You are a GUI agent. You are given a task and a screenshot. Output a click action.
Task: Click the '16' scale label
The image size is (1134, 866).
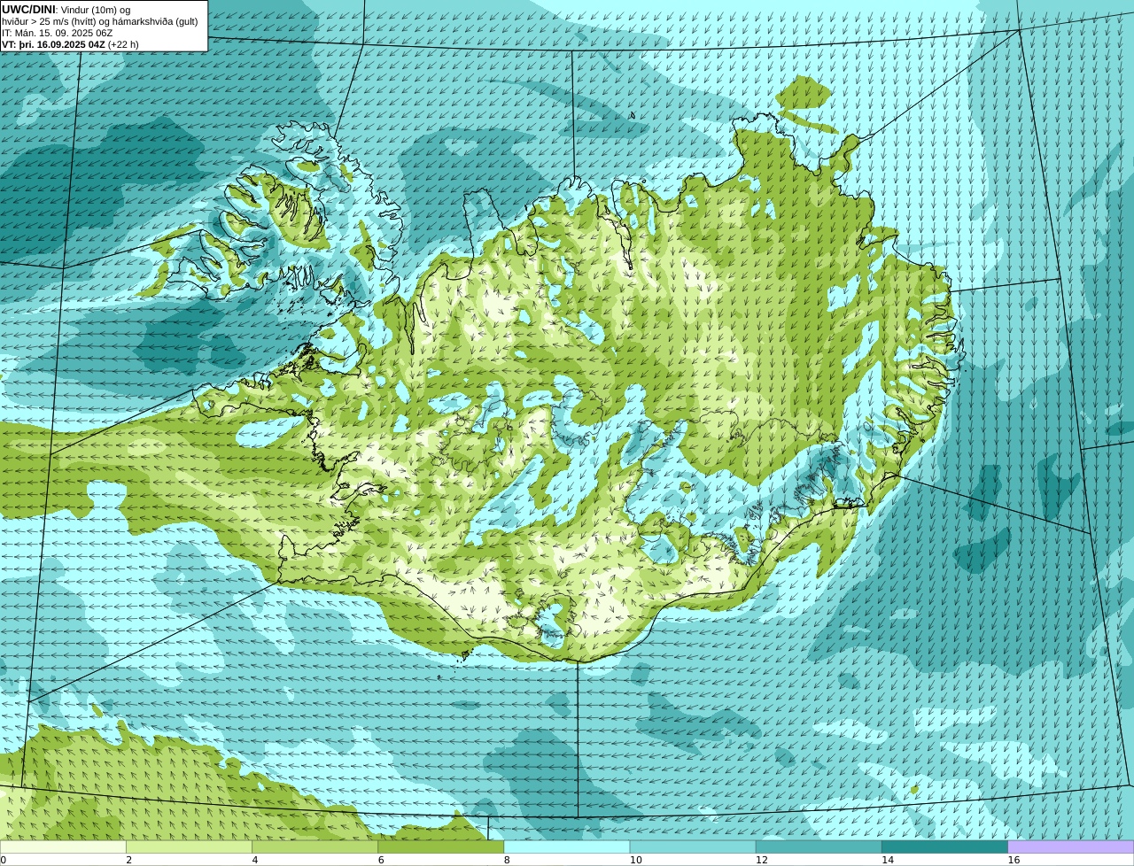click(x=1014, y=860)
